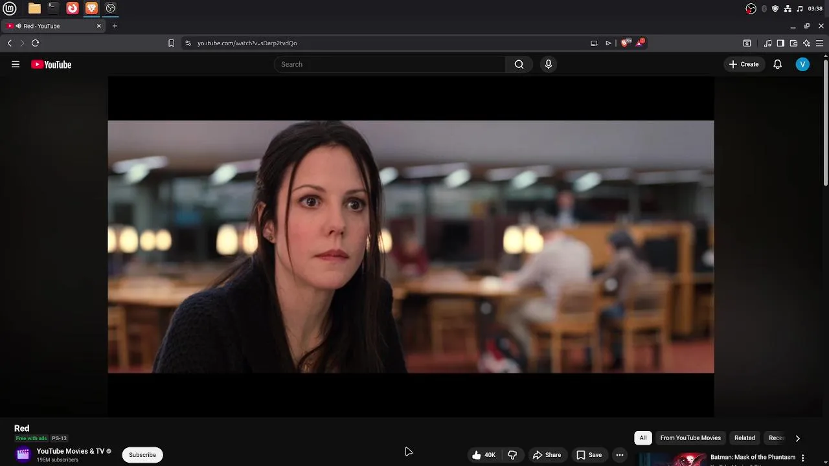Screen dimensions: 829x466
Task: Open YouTube Movies & TV channel link
Action: pyautogui.click(x=70, y=451)
